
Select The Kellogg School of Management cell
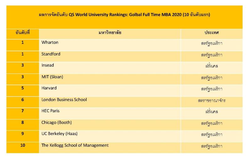75,145
